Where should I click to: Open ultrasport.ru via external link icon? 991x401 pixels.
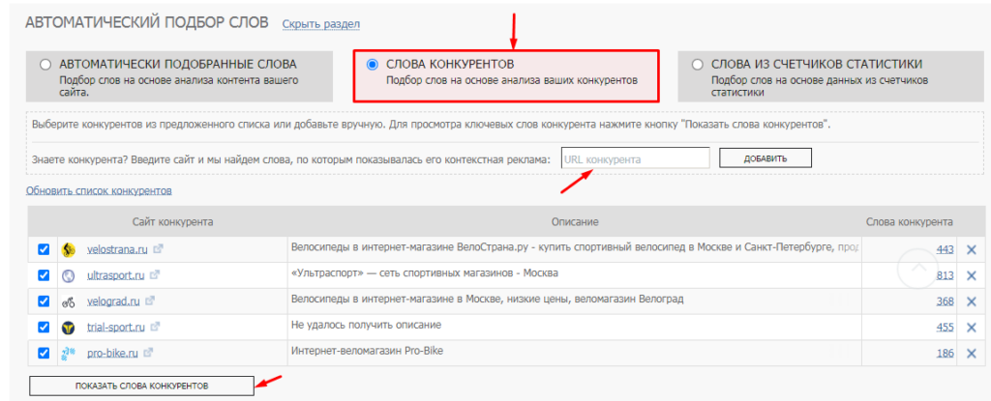coord(155,275)
